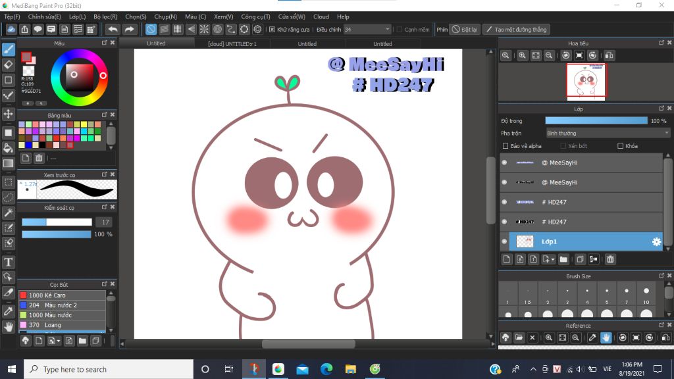Screen dimensions: 674x379
Task: Float the Hoa tiêu panel into its own window
Action: tap(661, 43)
